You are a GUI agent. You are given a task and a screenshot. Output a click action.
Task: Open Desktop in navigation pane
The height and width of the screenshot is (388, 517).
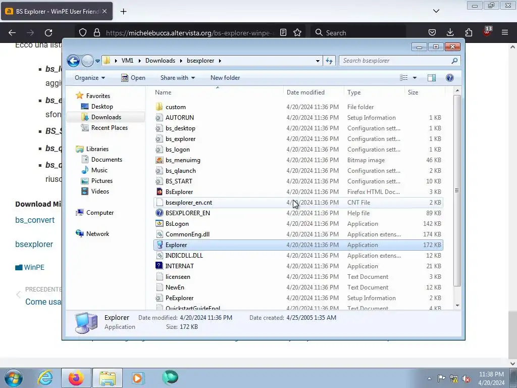tap(102, 107)
